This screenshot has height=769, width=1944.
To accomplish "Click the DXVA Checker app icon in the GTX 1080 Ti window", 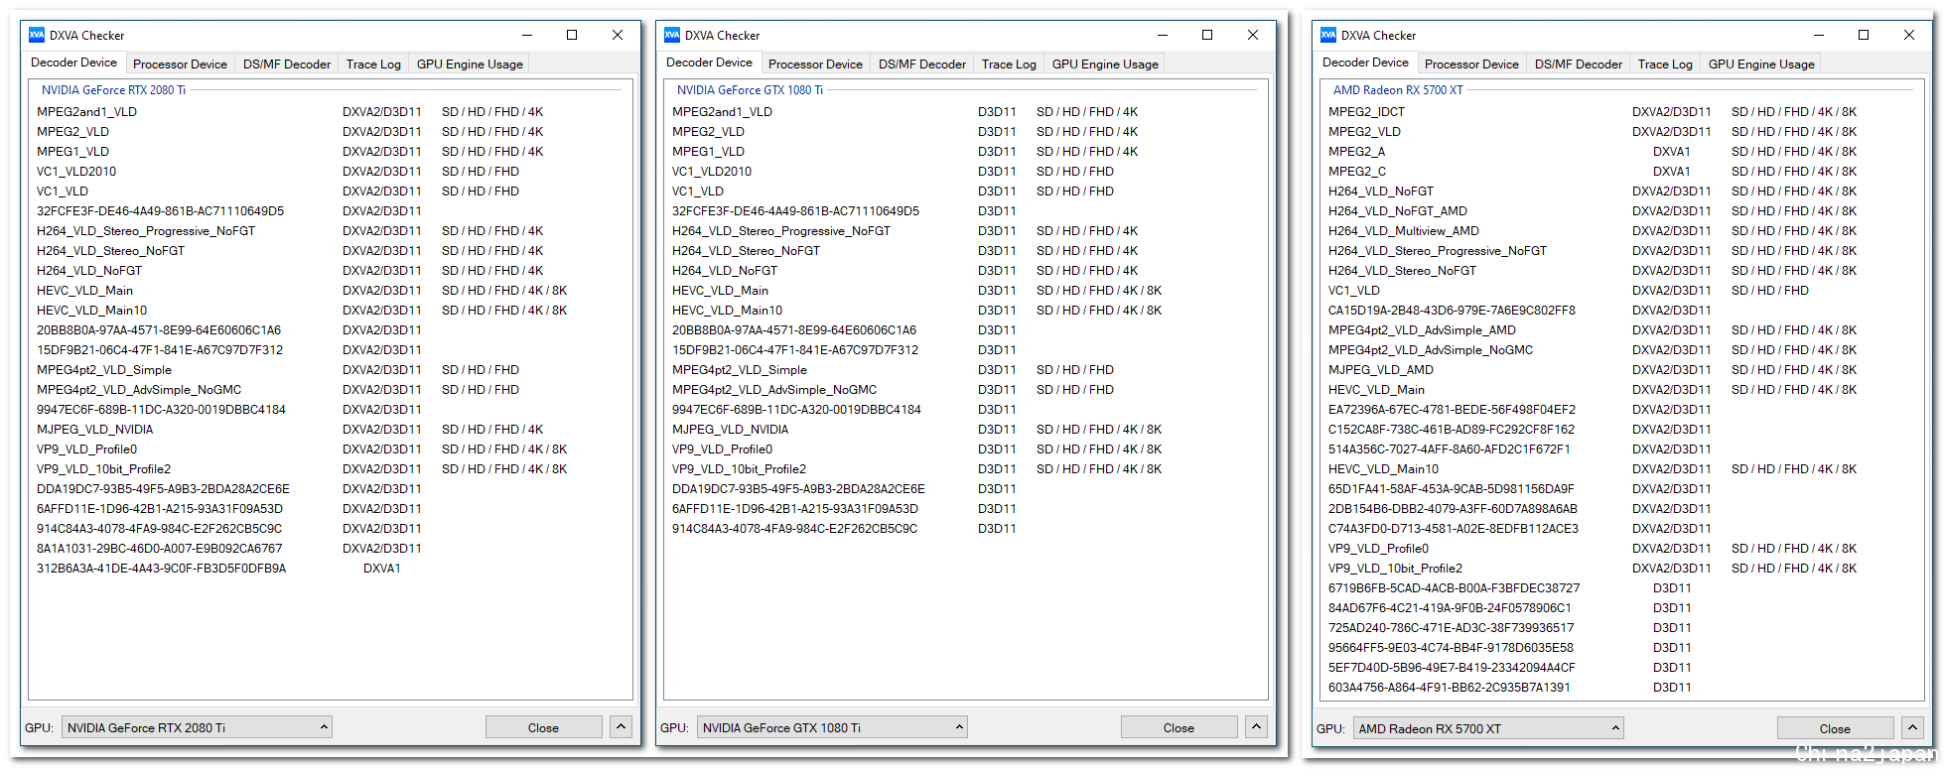I will 672,35.
